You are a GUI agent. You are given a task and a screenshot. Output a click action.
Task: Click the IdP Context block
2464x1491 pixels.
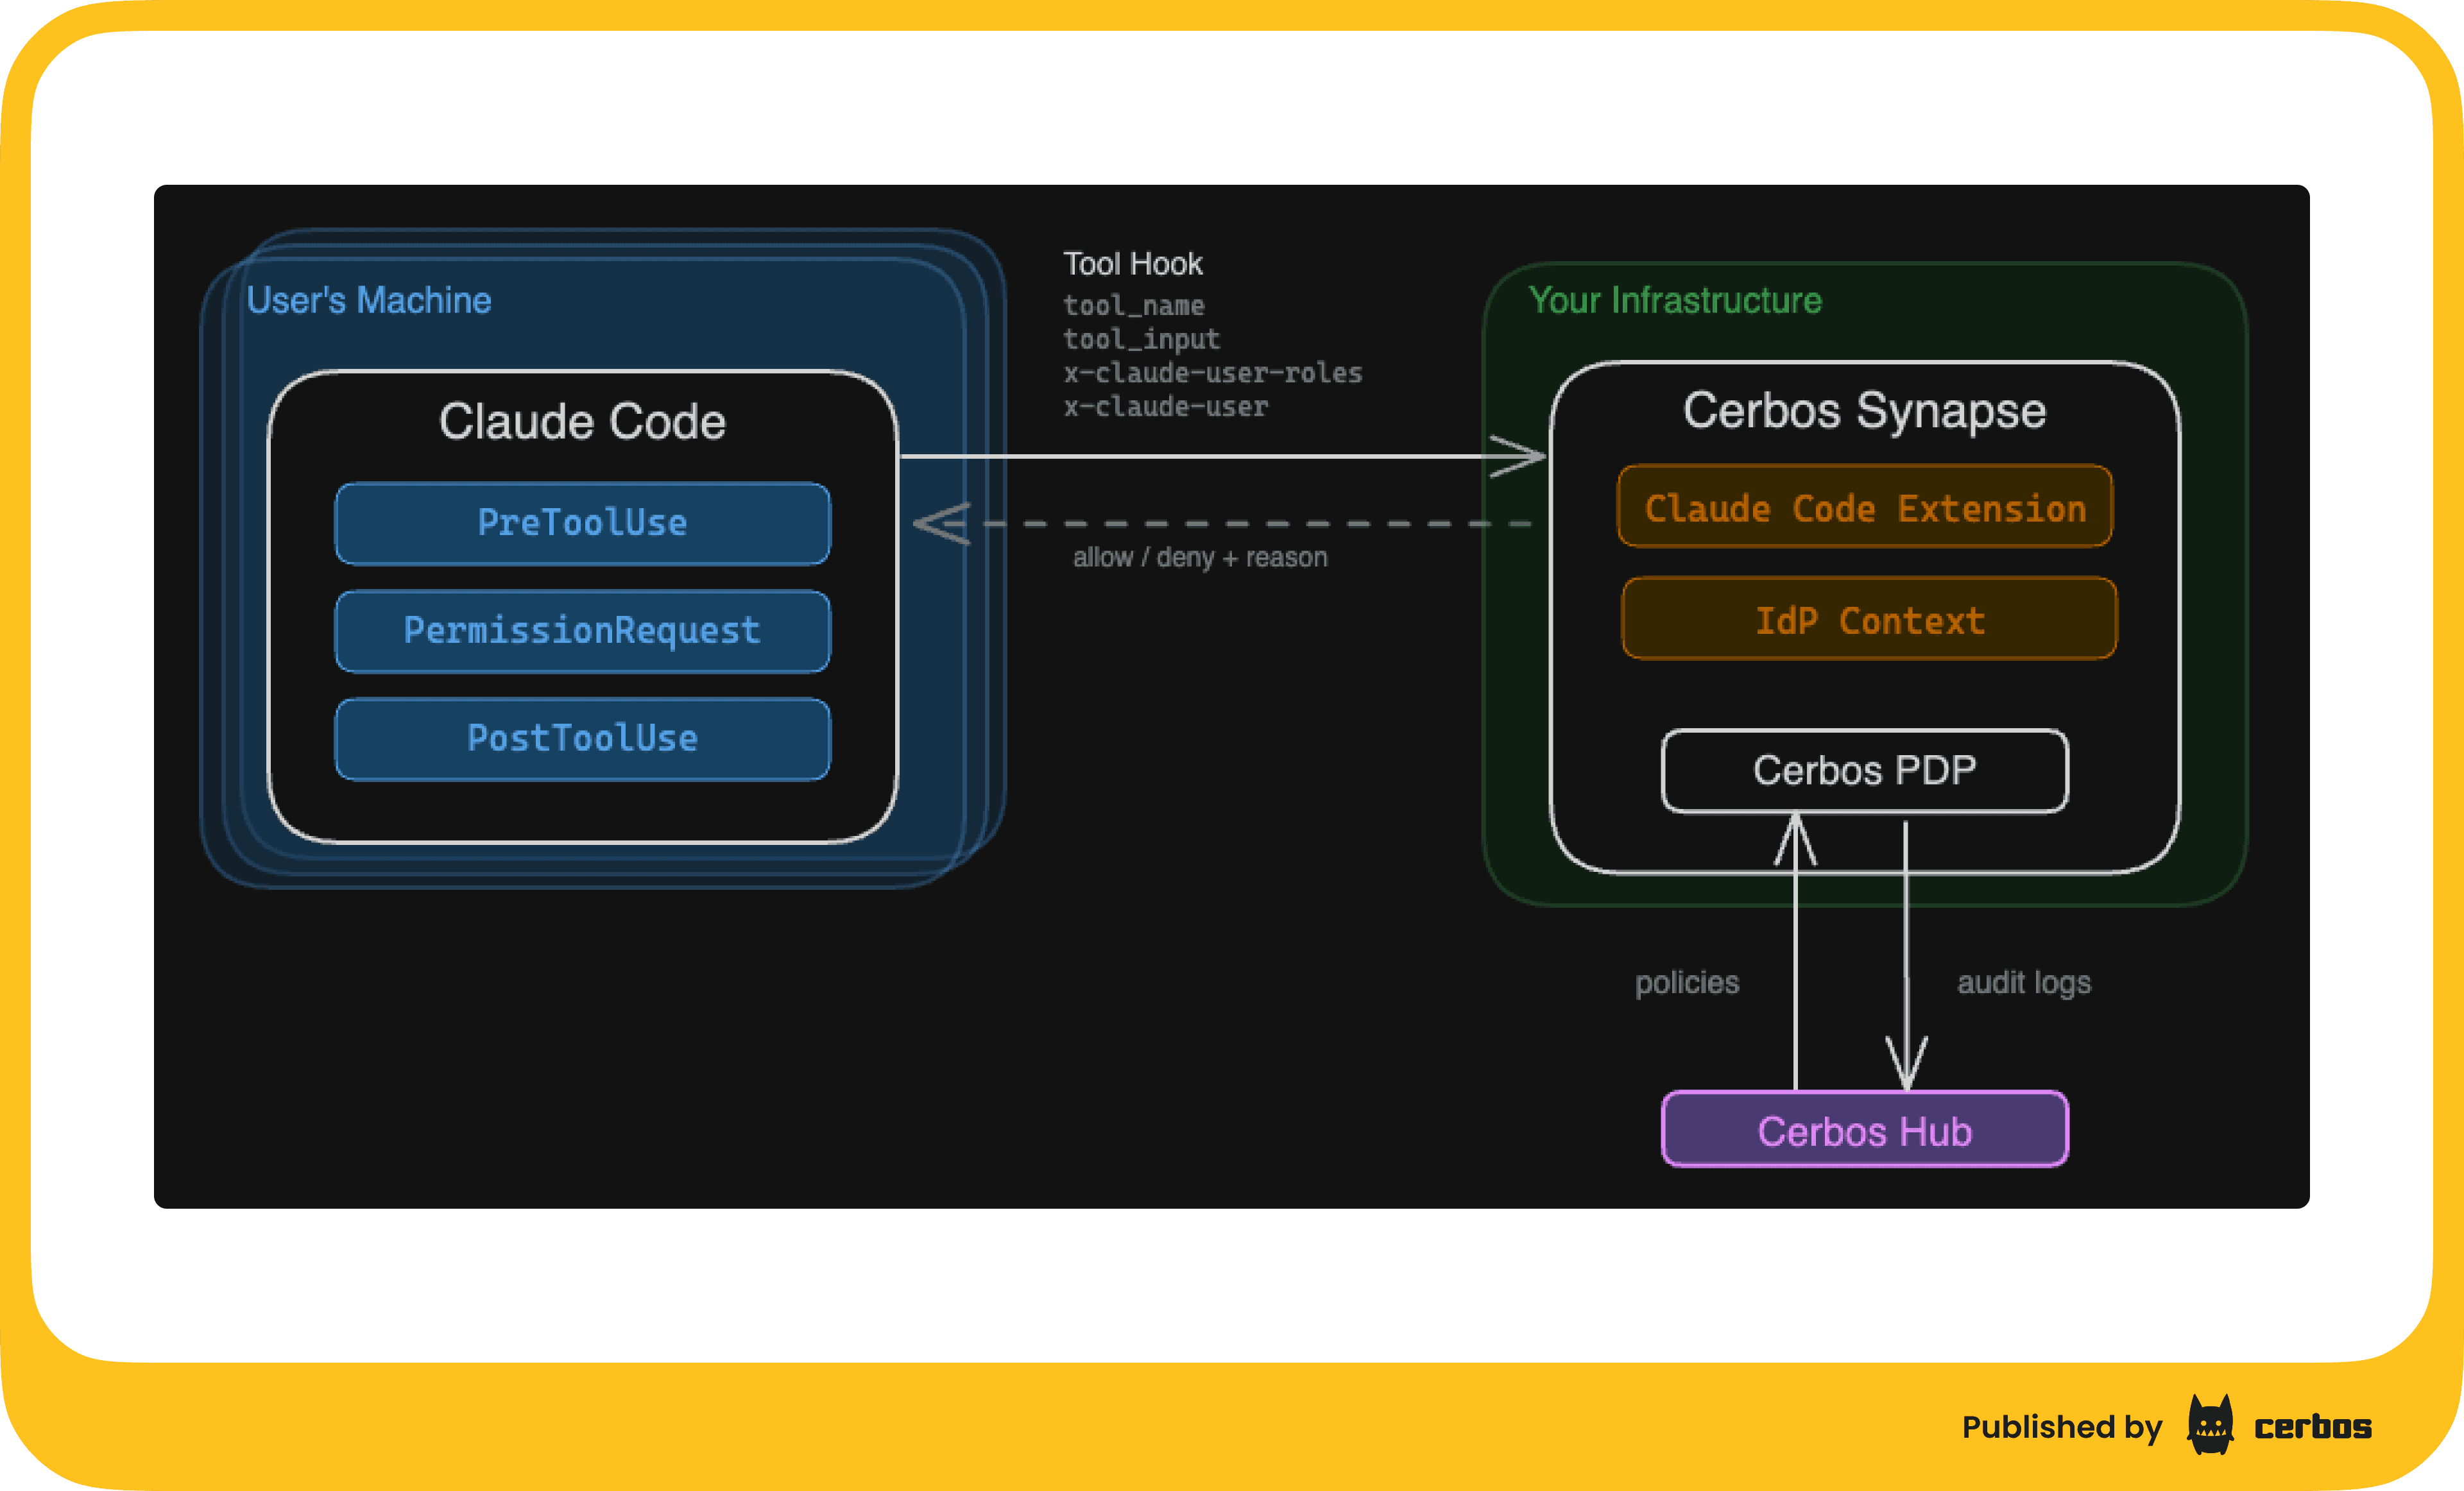1867,620
